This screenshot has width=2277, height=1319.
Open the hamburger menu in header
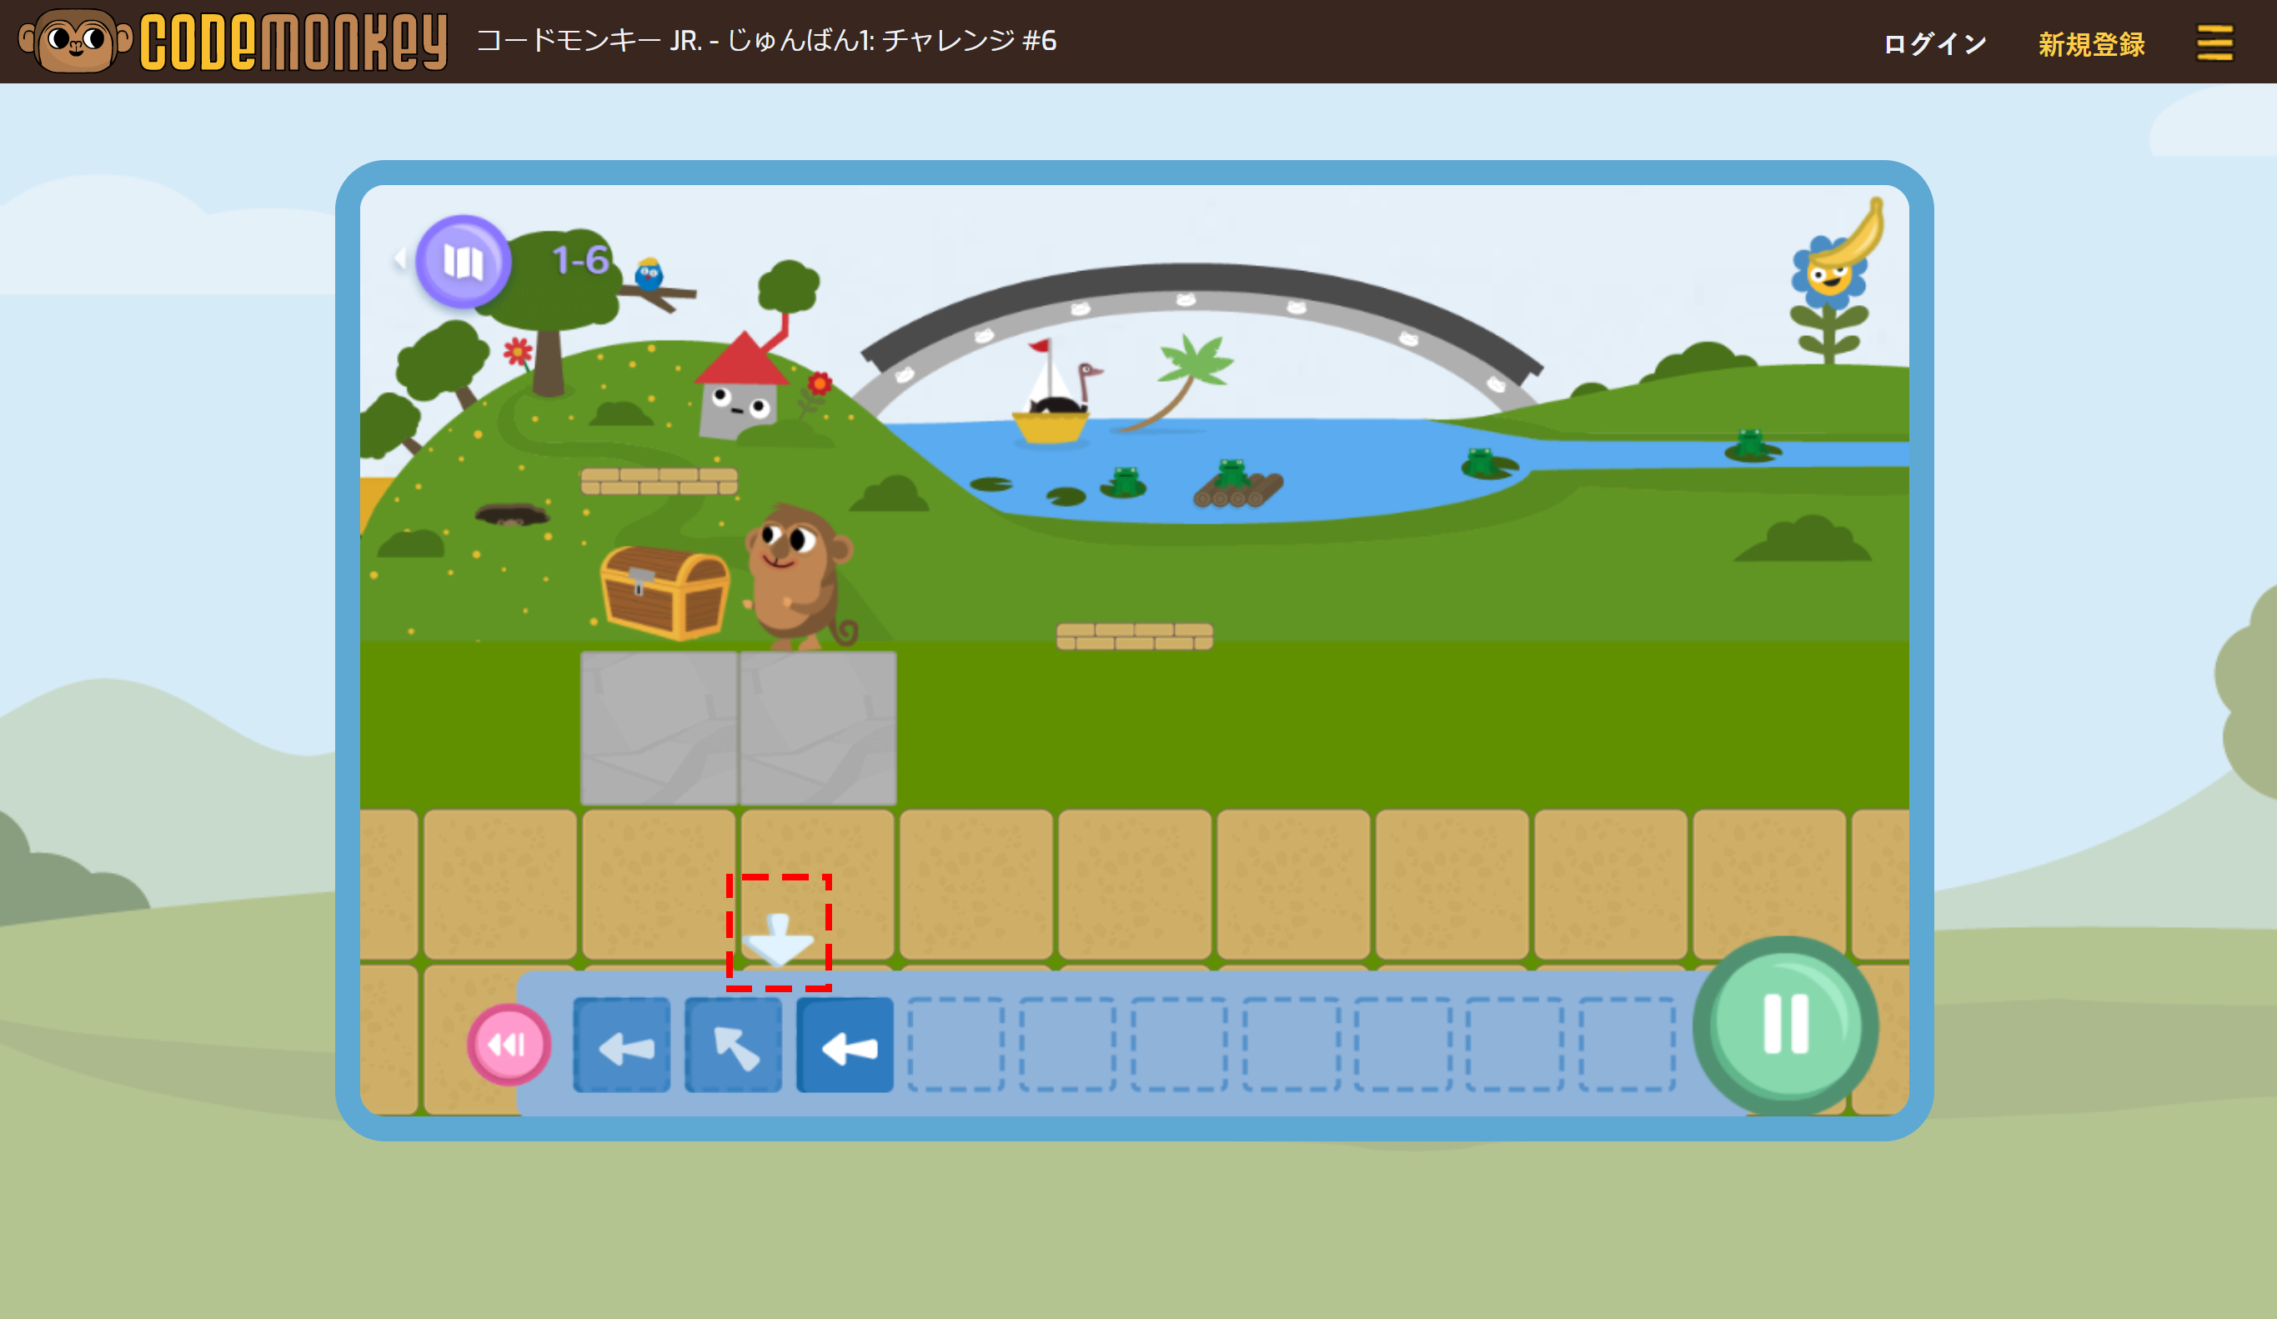click(2214, 43)
